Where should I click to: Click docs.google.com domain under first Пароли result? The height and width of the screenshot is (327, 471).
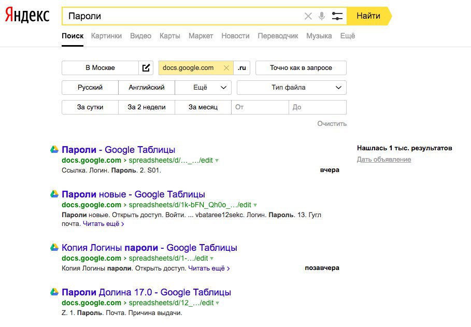tap(91, 160)
